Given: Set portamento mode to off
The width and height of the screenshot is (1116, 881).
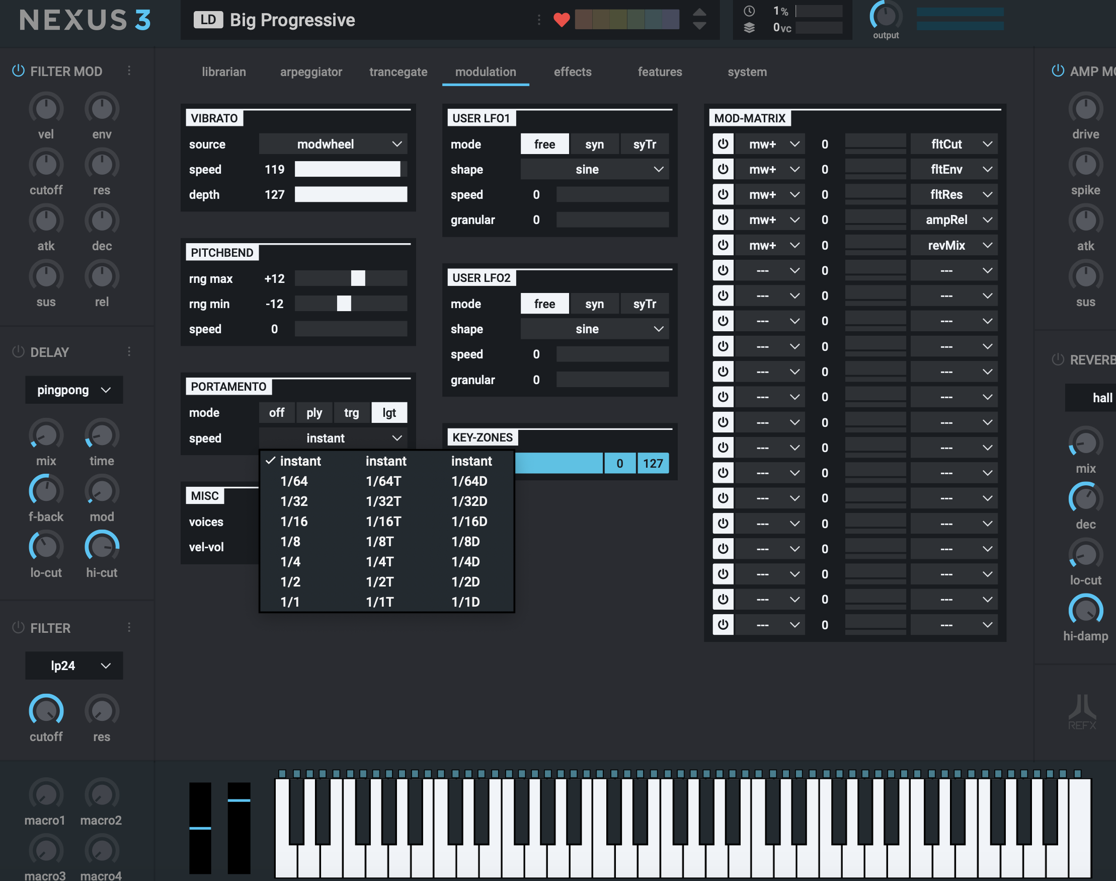Looking at the screenshot, I should point(277,413).
